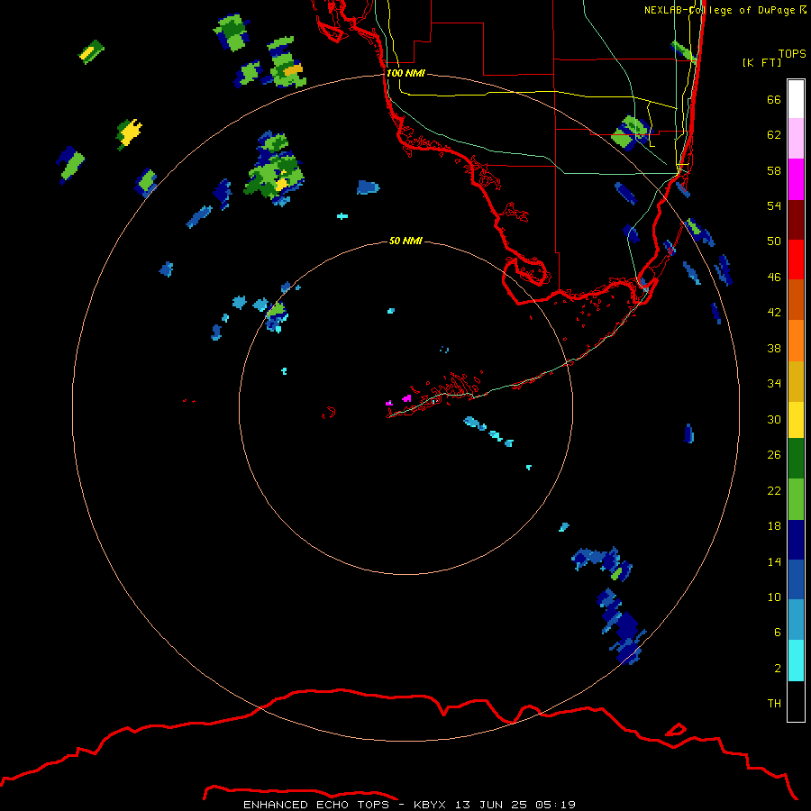The width and height of the screenshot is (811, 811).
Task: Pick the navy blue legend swatch
Action: click(796, 540)
